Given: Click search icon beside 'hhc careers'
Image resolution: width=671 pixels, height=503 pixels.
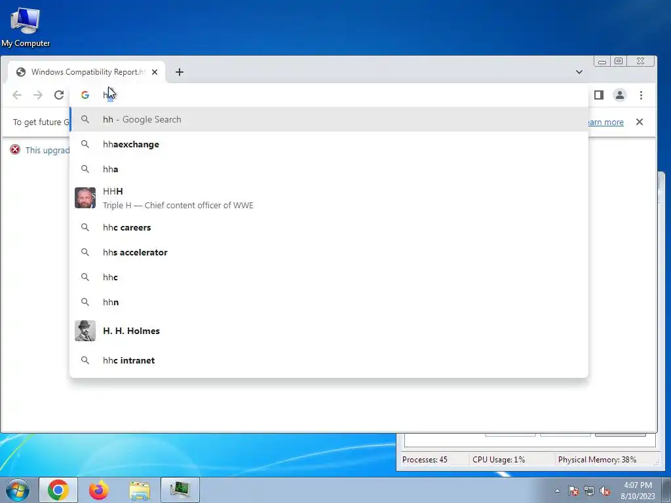Looking at the screenshot, I should point(85,227).
